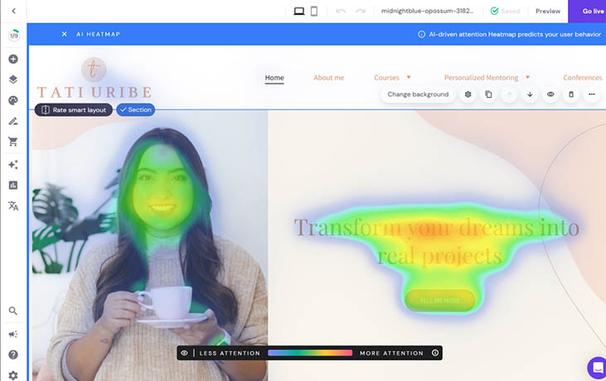Close the AI Heatmap bar

tap(64, 34)
